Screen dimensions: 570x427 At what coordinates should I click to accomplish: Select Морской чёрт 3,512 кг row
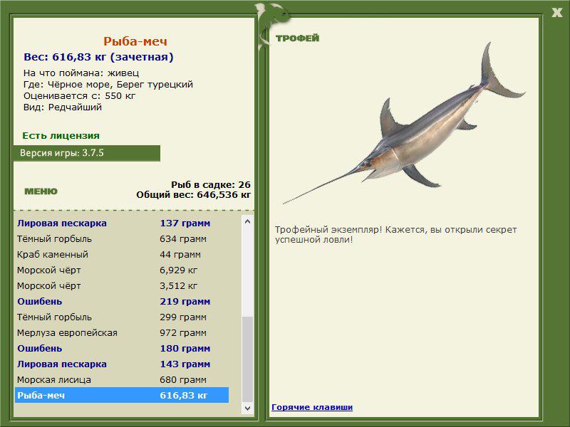click(x=122, y=286)
